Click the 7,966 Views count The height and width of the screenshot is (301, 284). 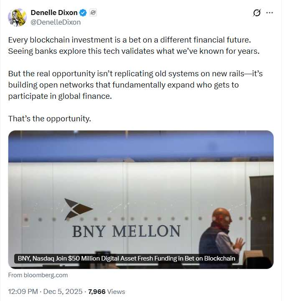pyautogui.click(x=106, y=292)
